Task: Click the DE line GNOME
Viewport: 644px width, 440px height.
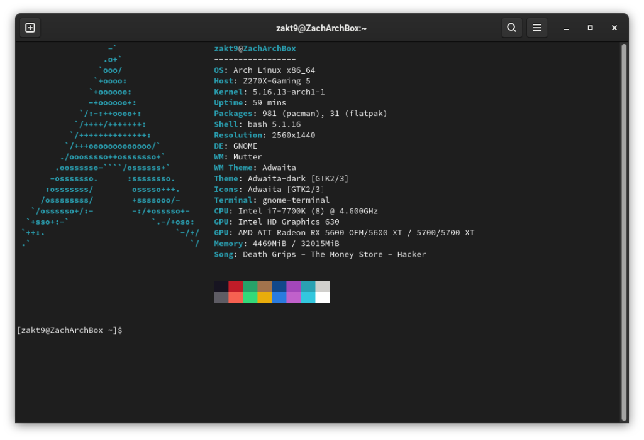Action: tap(236, 146)
